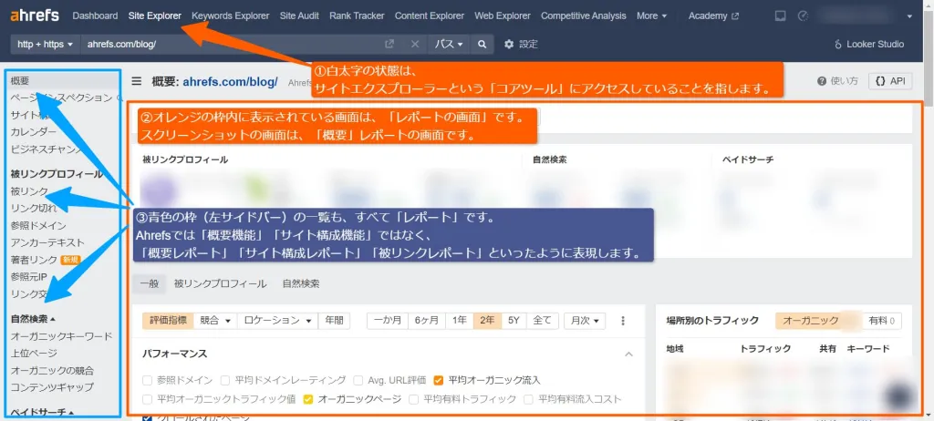Open Web Explorer
934x421 pixels.
[x=503, y=16]
